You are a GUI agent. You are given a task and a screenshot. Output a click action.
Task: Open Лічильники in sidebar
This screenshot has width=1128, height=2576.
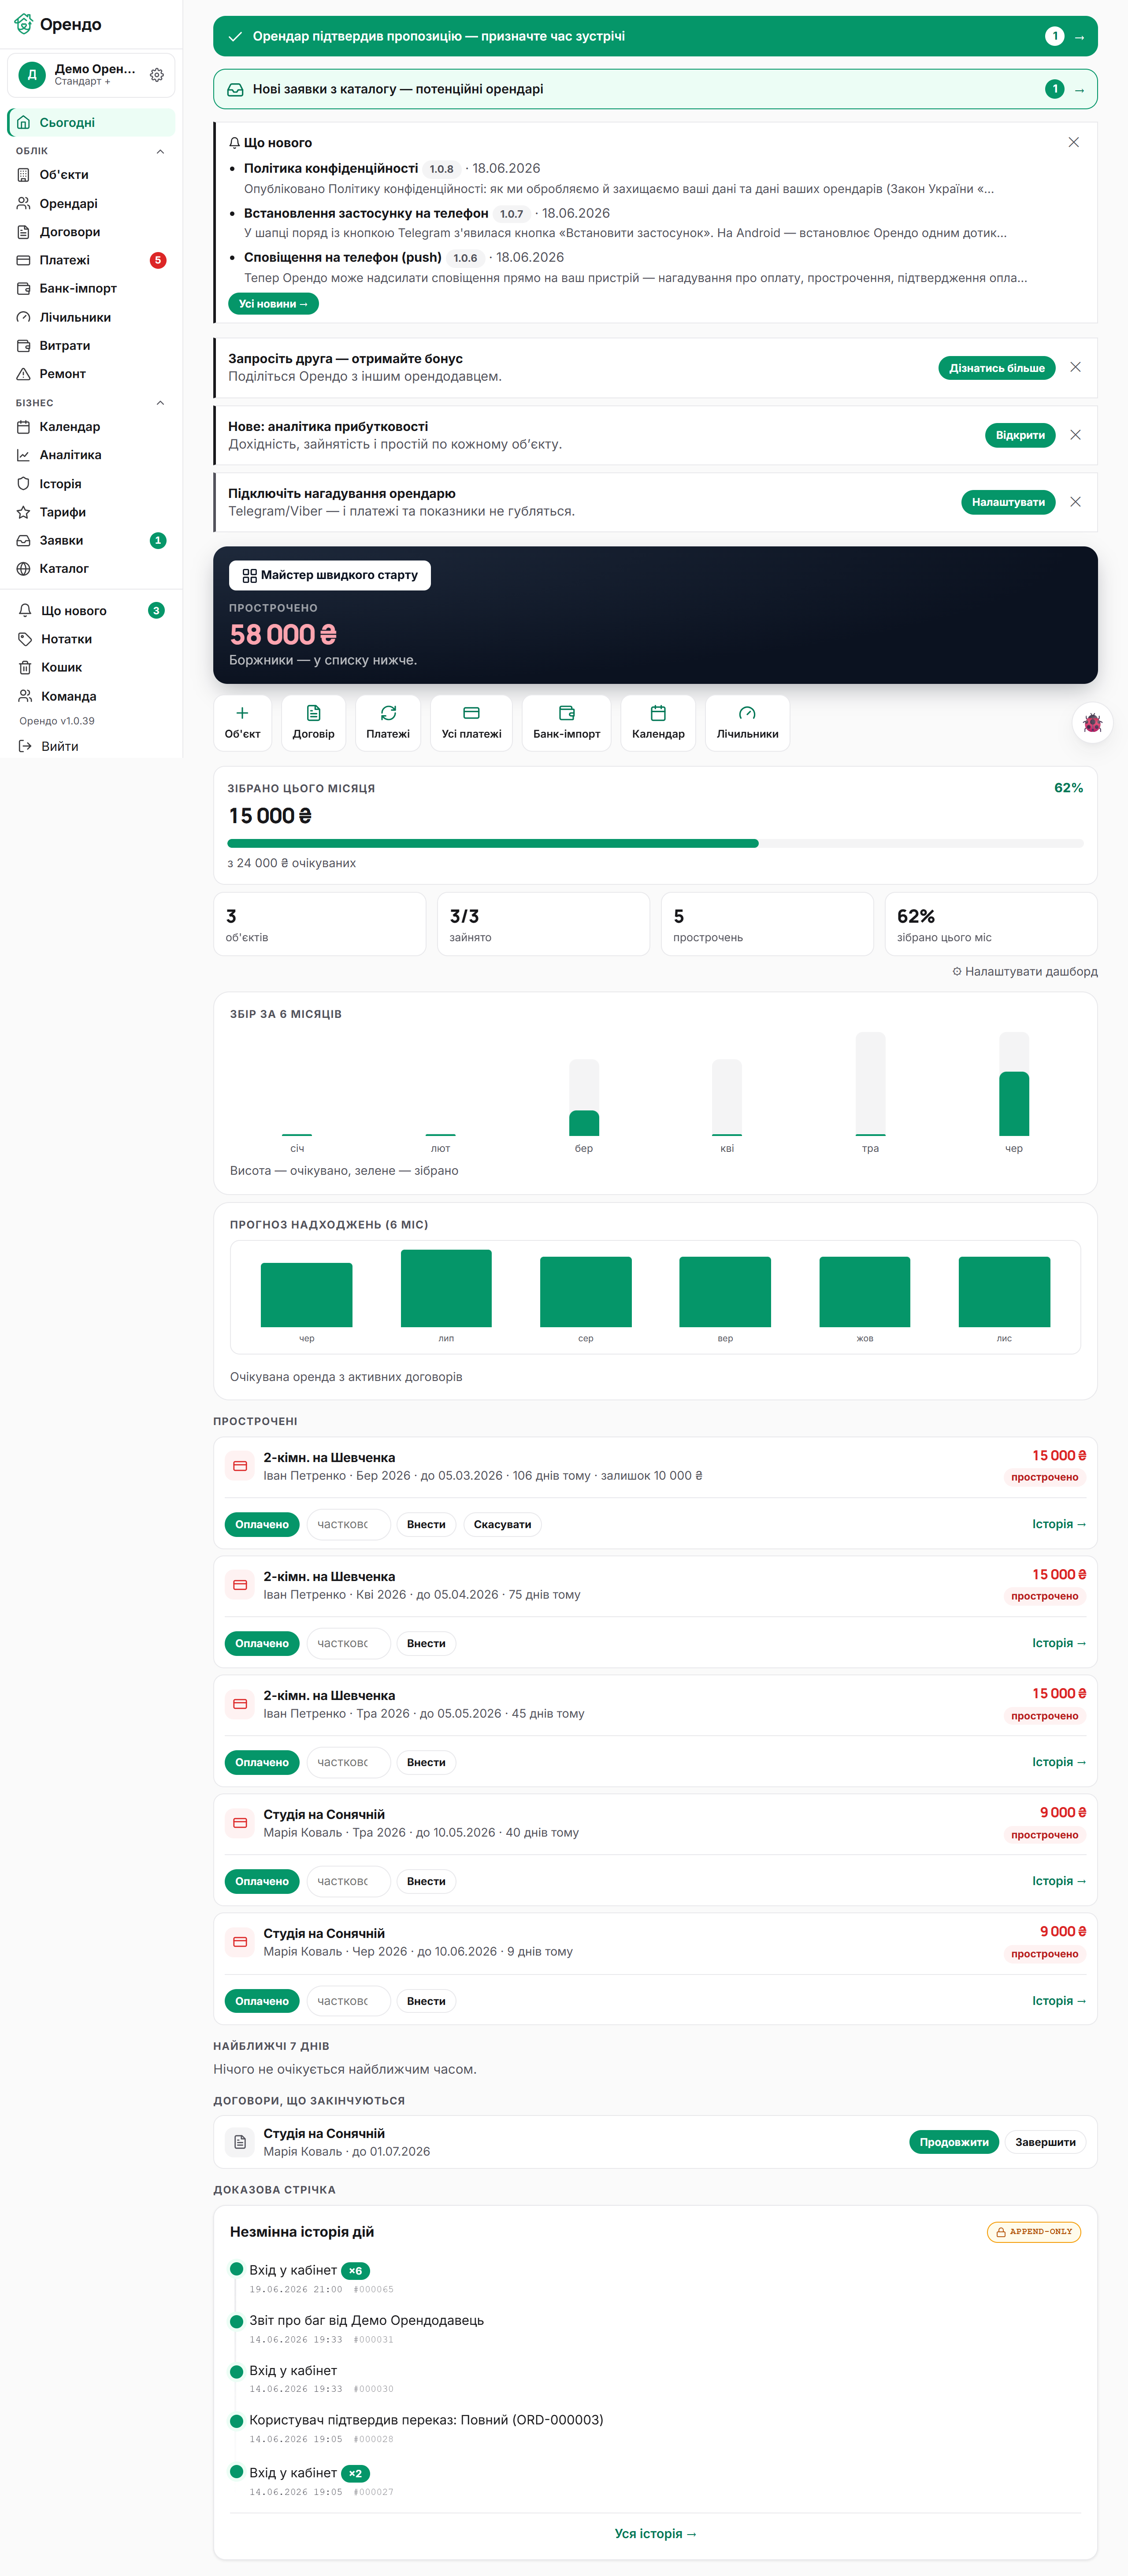pos(91,317)
